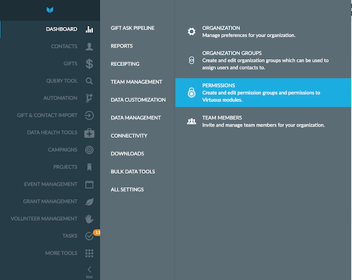Image resolution: width=352 pixels, height=280 pixels.
Task: Open the Gift & Contact Import label
Action: click(47, 115)
